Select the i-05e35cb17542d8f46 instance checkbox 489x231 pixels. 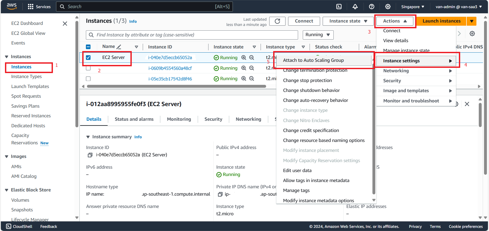pyautogui.click(x=88, y=79)
